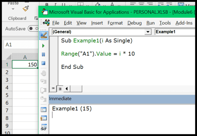This screenshot has height=136, width=197.
Task: Expand the Clipboard group dialog launcher
Action: (36, 18)
